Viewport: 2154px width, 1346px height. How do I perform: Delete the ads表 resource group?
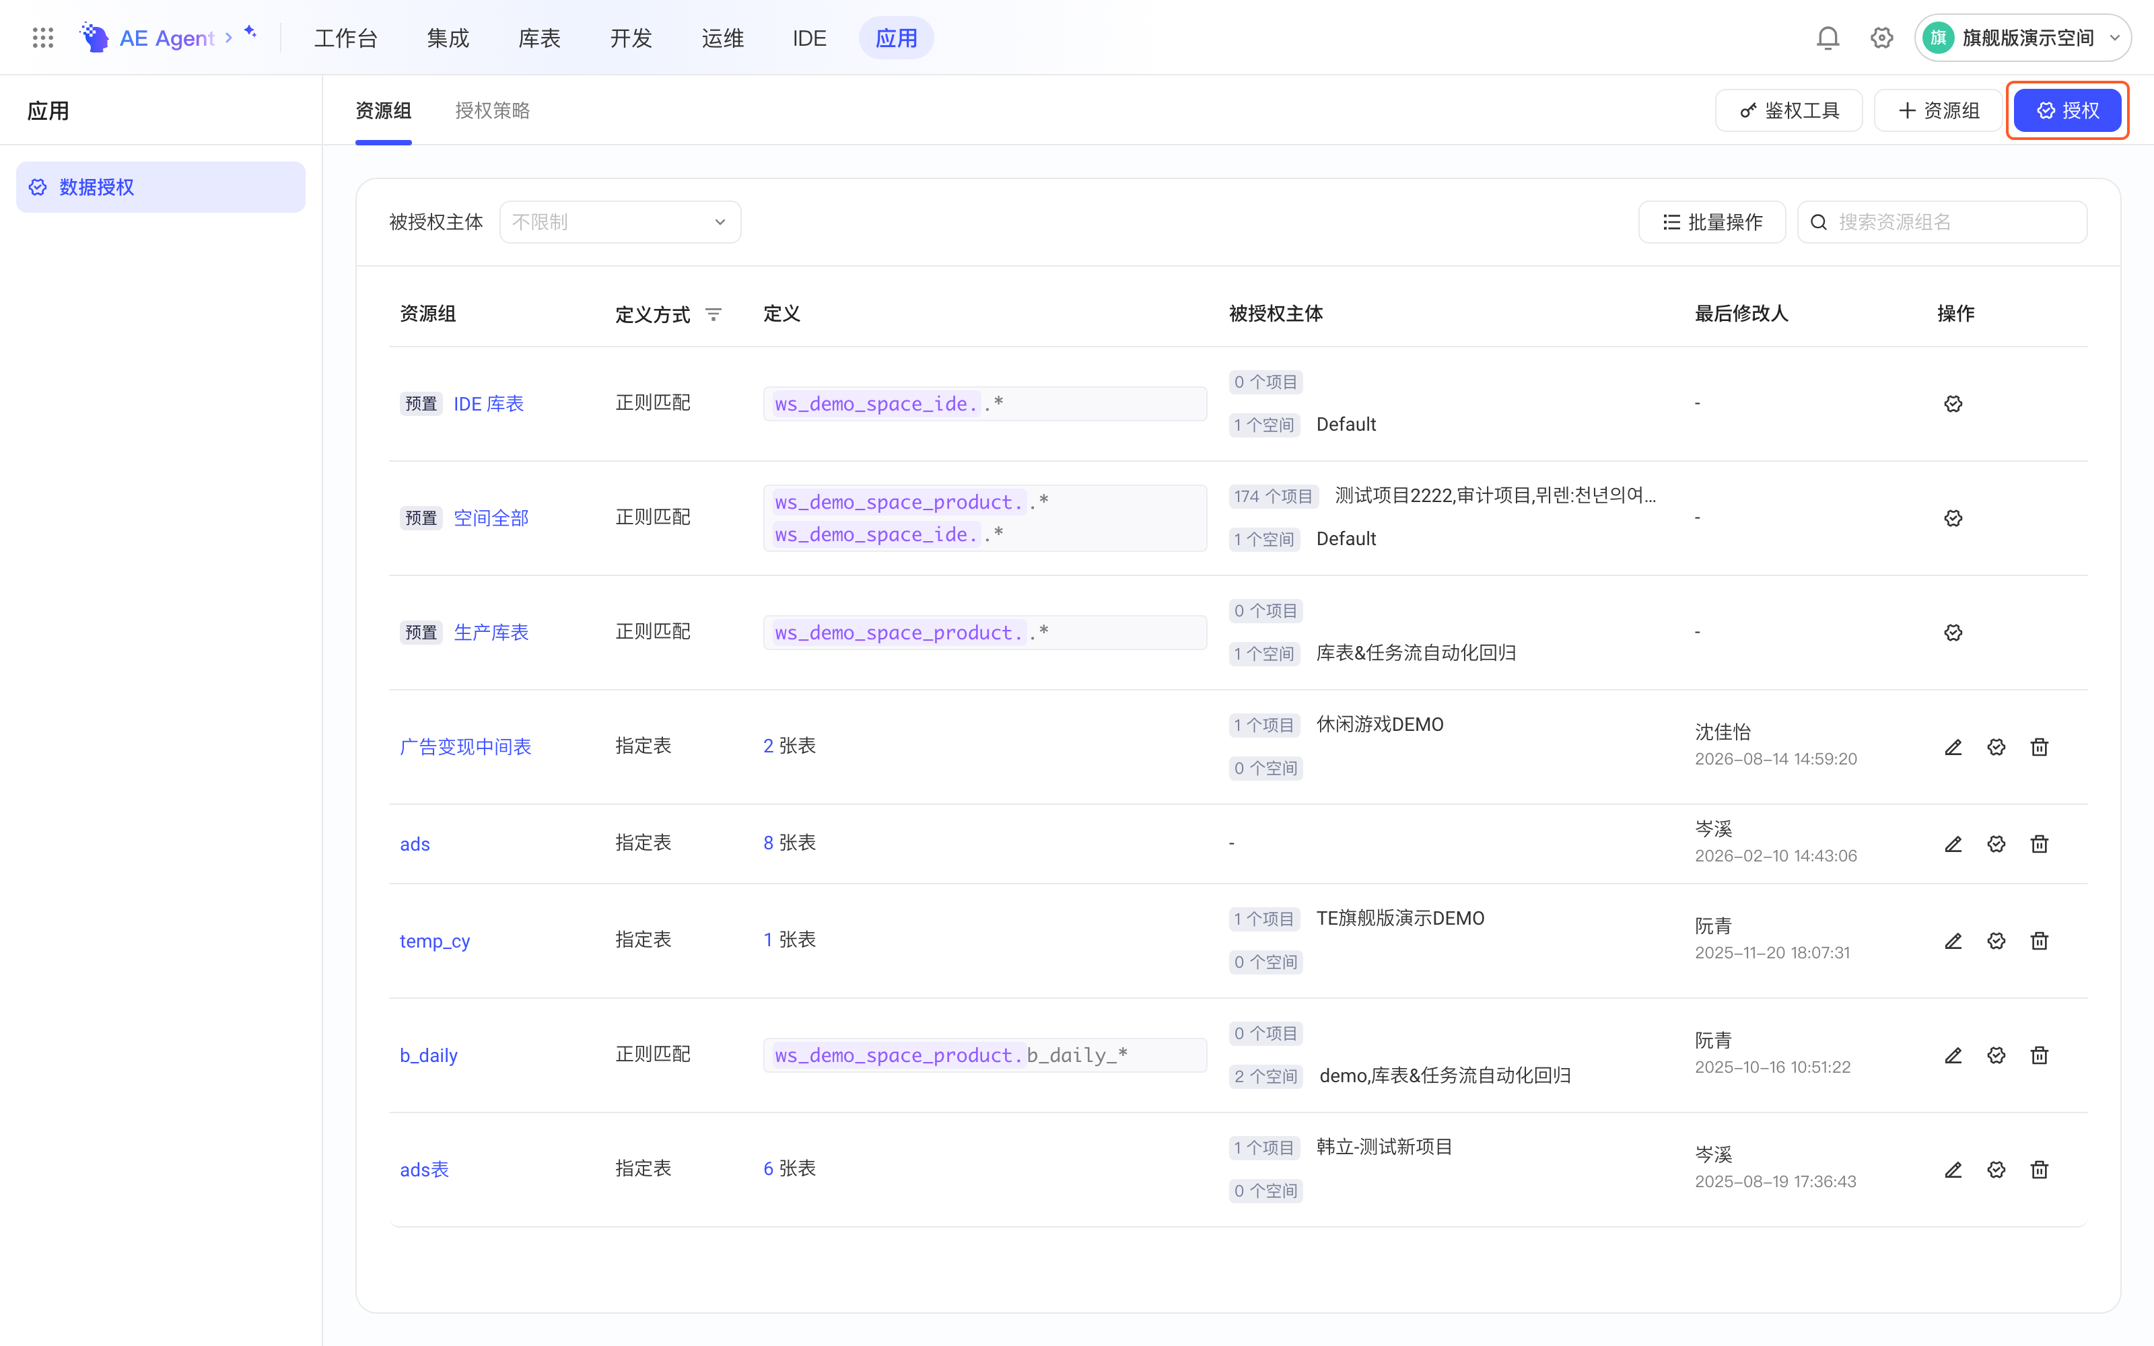pyautogui.click(x=2039, y=1170)
